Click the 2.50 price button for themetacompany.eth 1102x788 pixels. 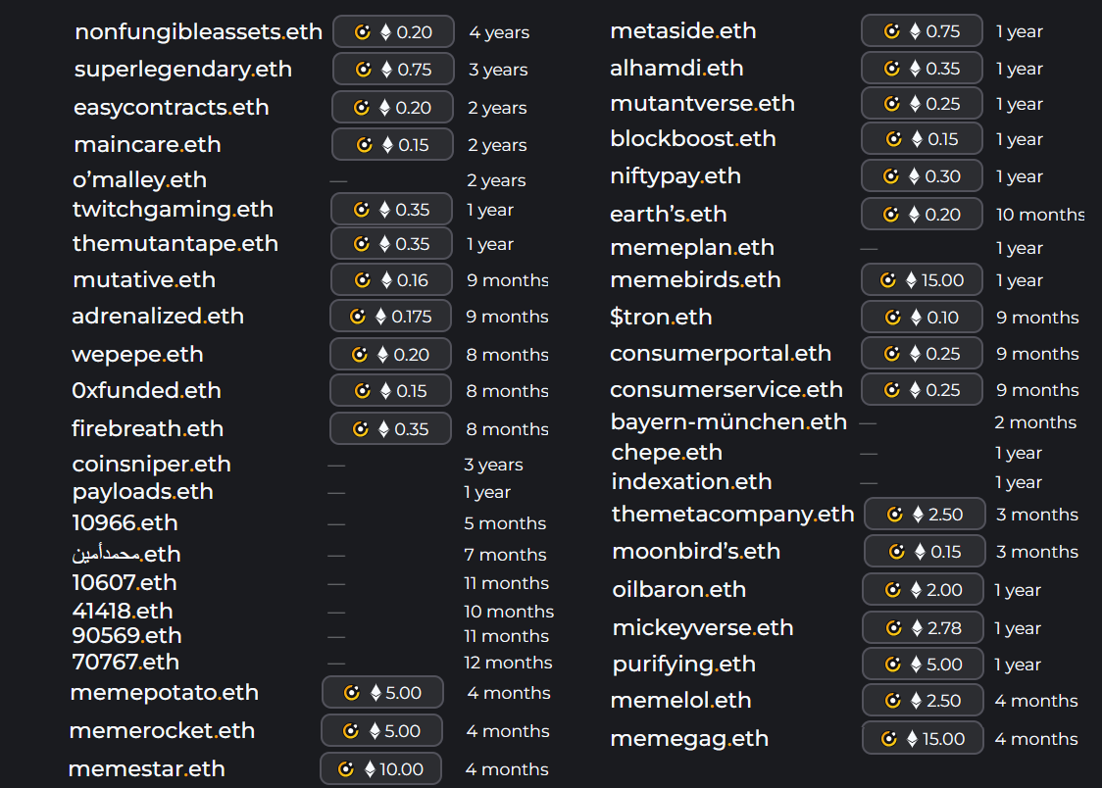[x=925, y=515]
